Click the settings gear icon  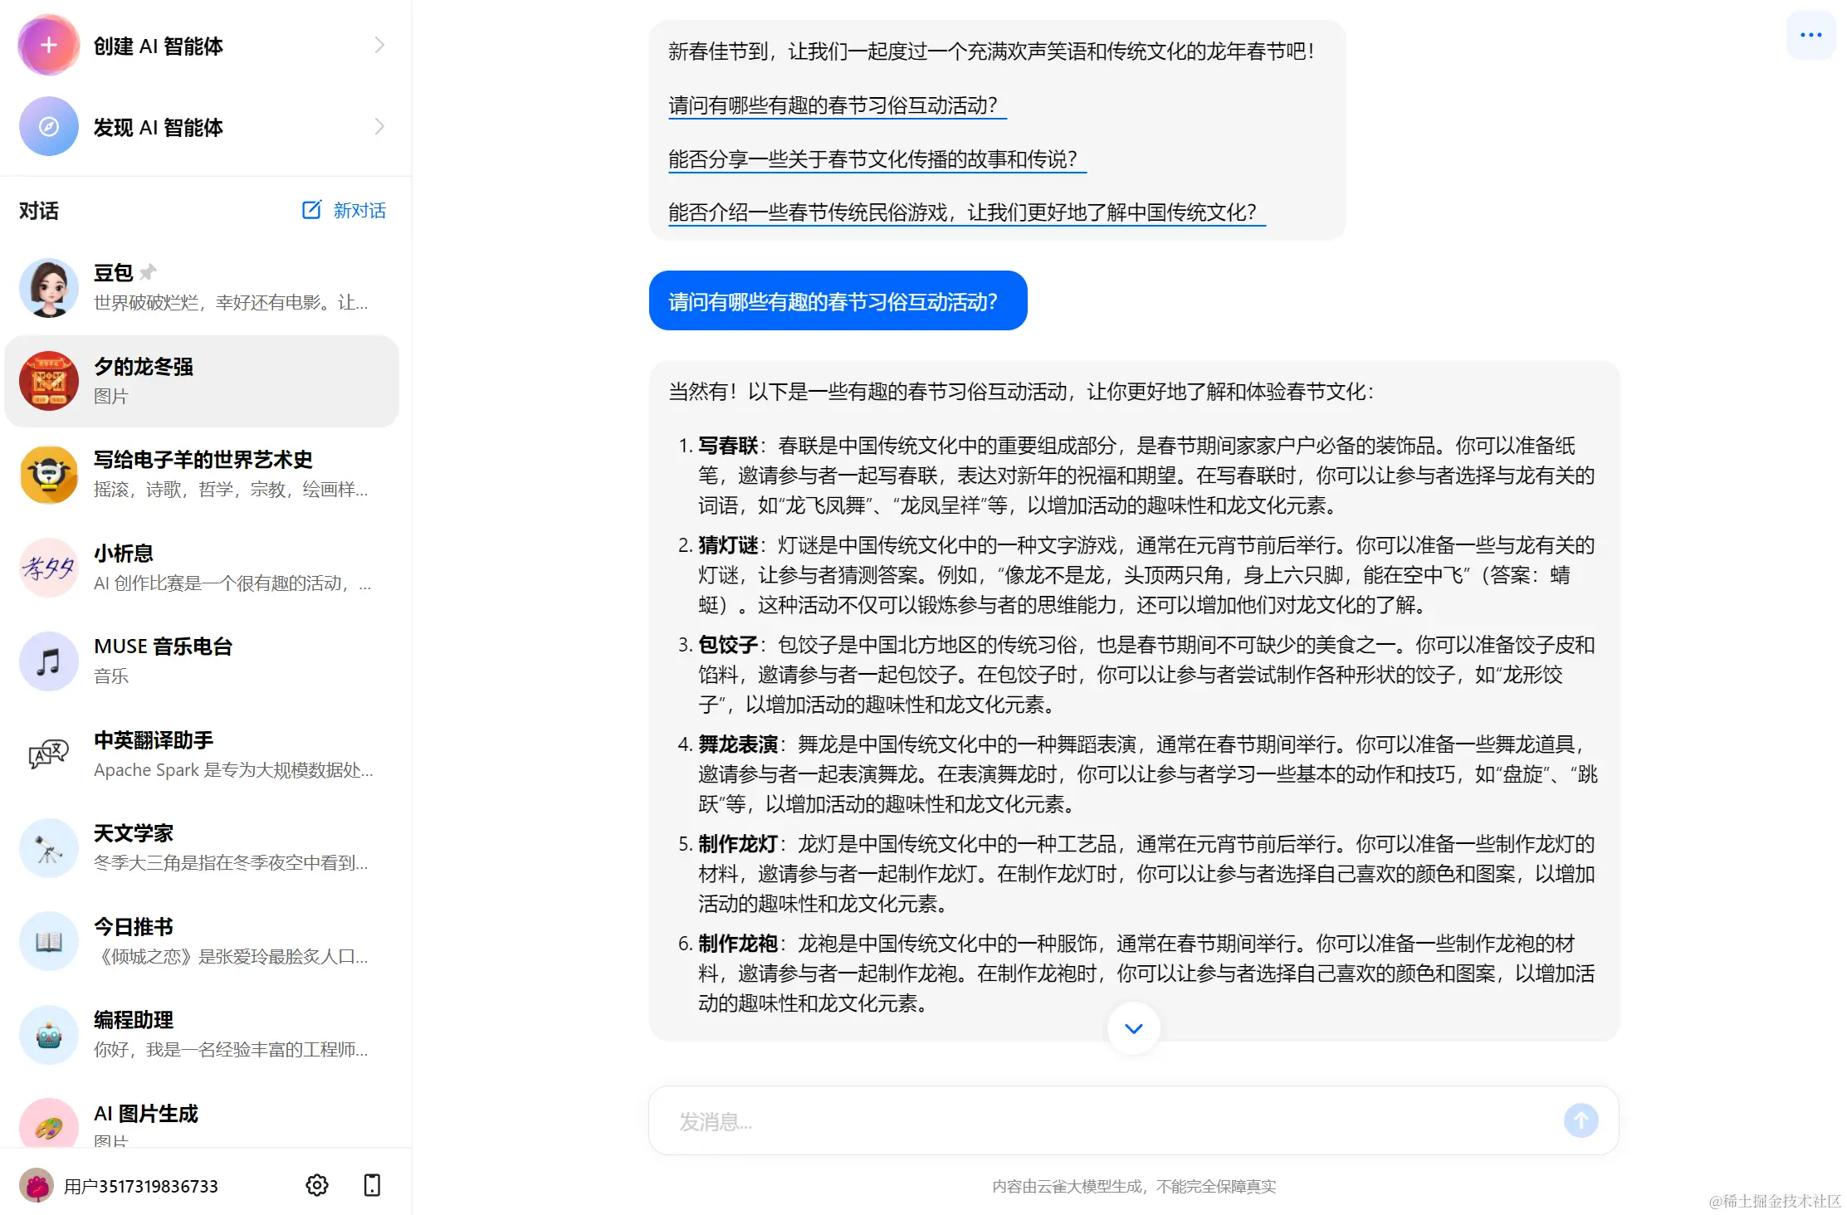point(316,1185)
